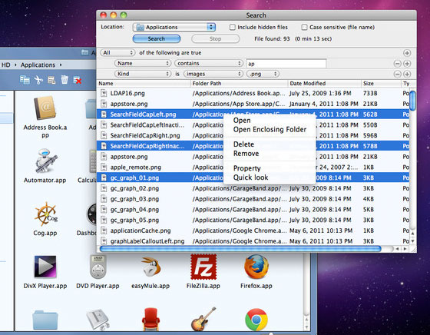Open Automator.app icon in Applications window
The width and height of the screenshot is (430, 335).
pos(46,161)
